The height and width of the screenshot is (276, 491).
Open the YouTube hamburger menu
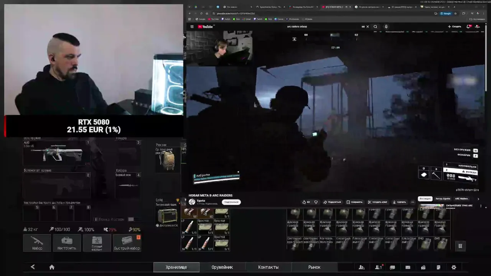click(192, 26)
